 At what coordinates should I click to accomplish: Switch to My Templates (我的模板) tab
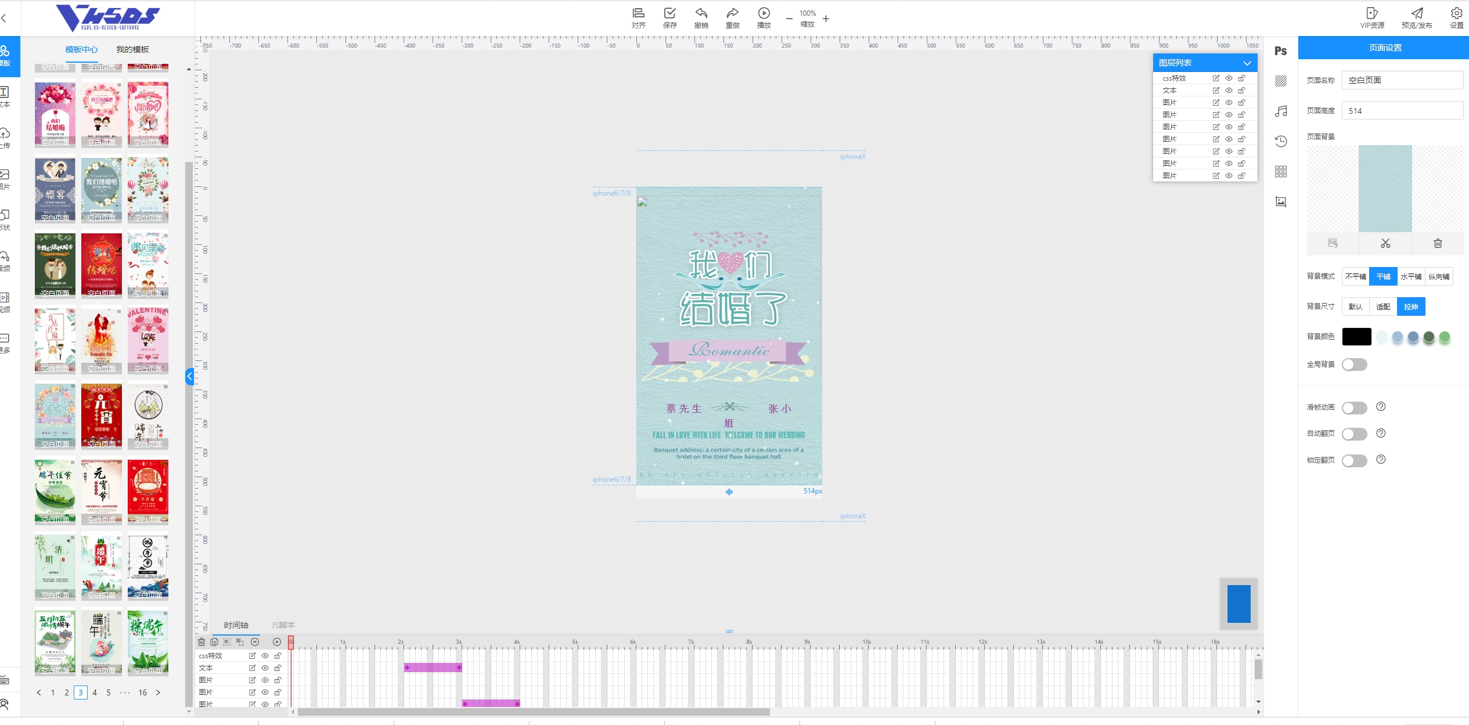pyautogui.click(x=132, y=49)
